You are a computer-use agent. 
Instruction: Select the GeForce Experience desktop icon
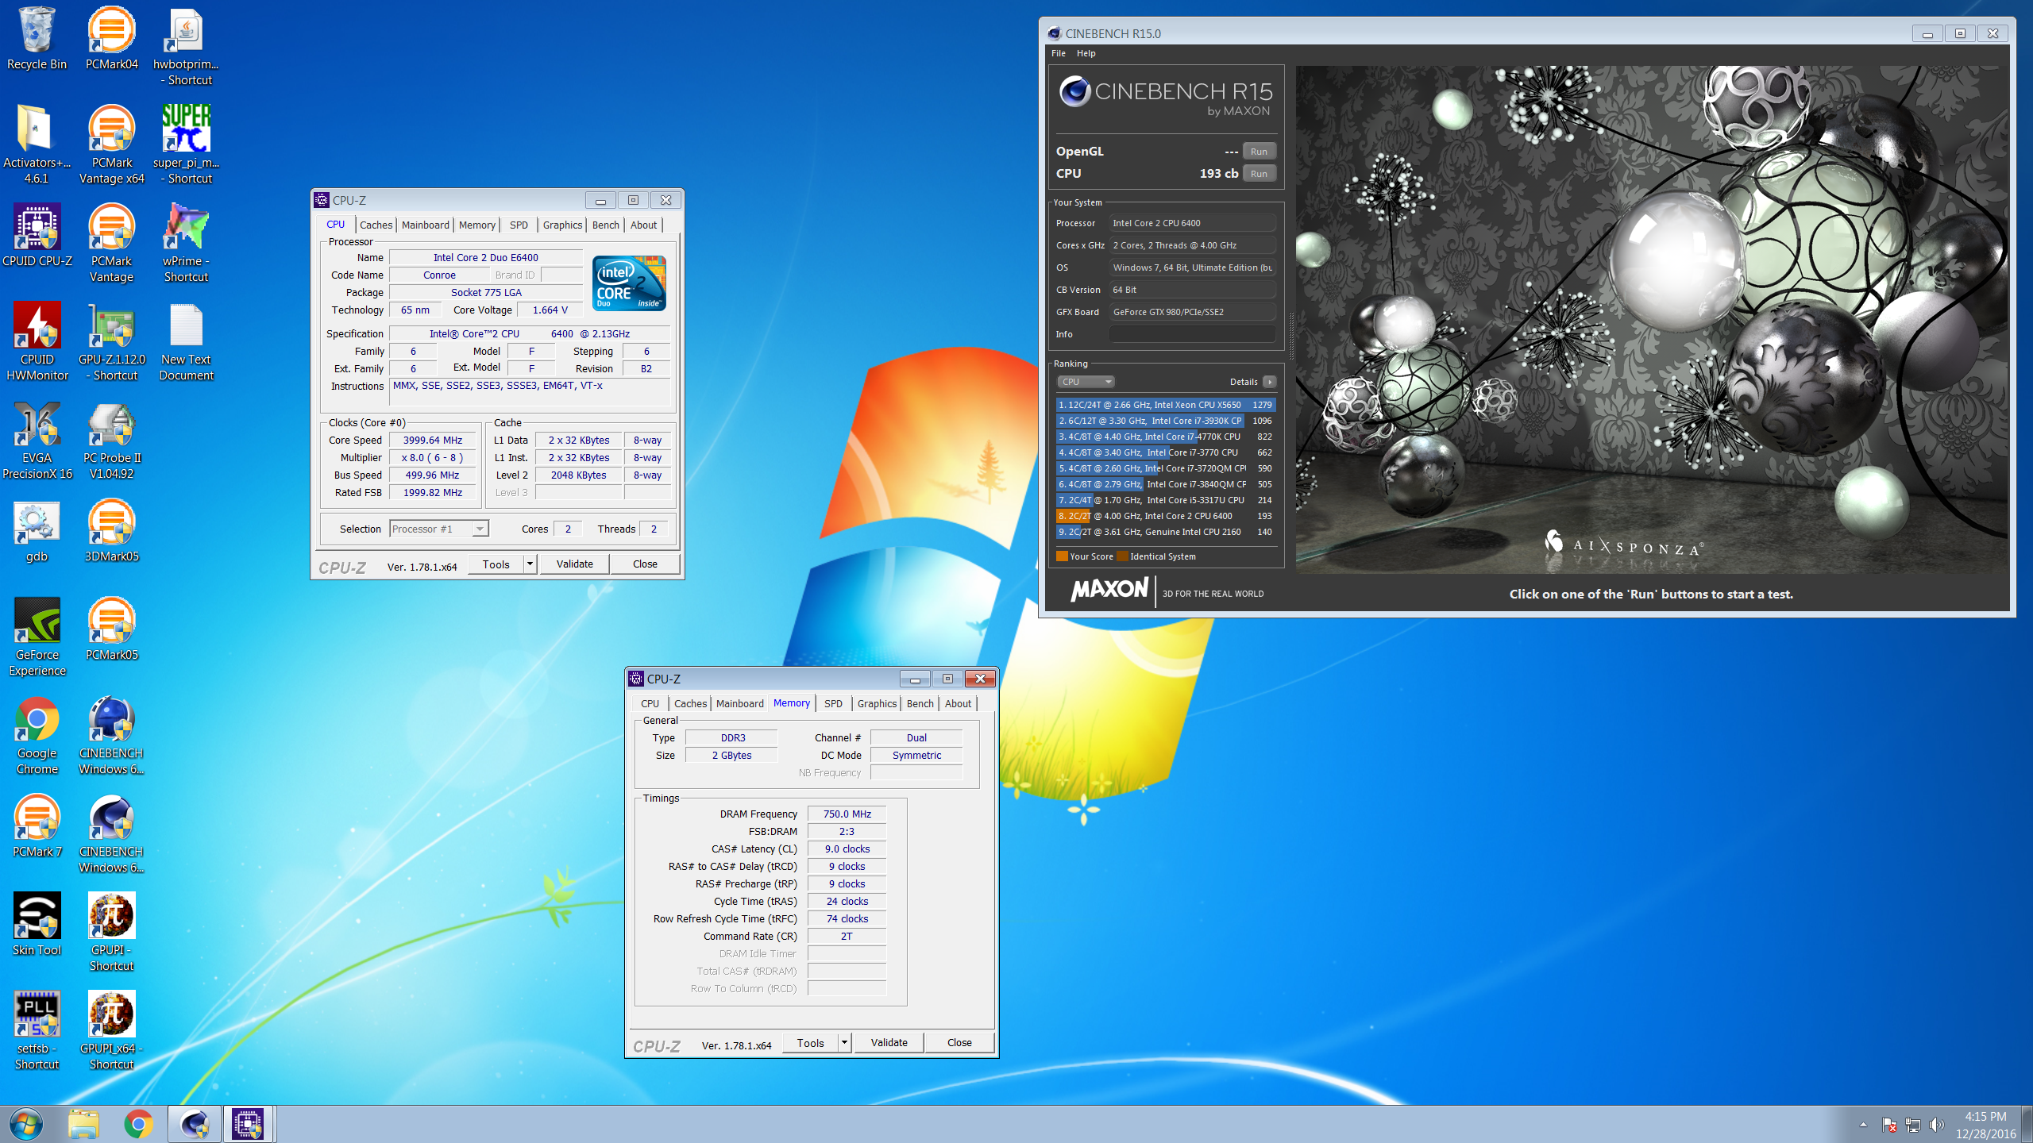(x=37, y=638)
